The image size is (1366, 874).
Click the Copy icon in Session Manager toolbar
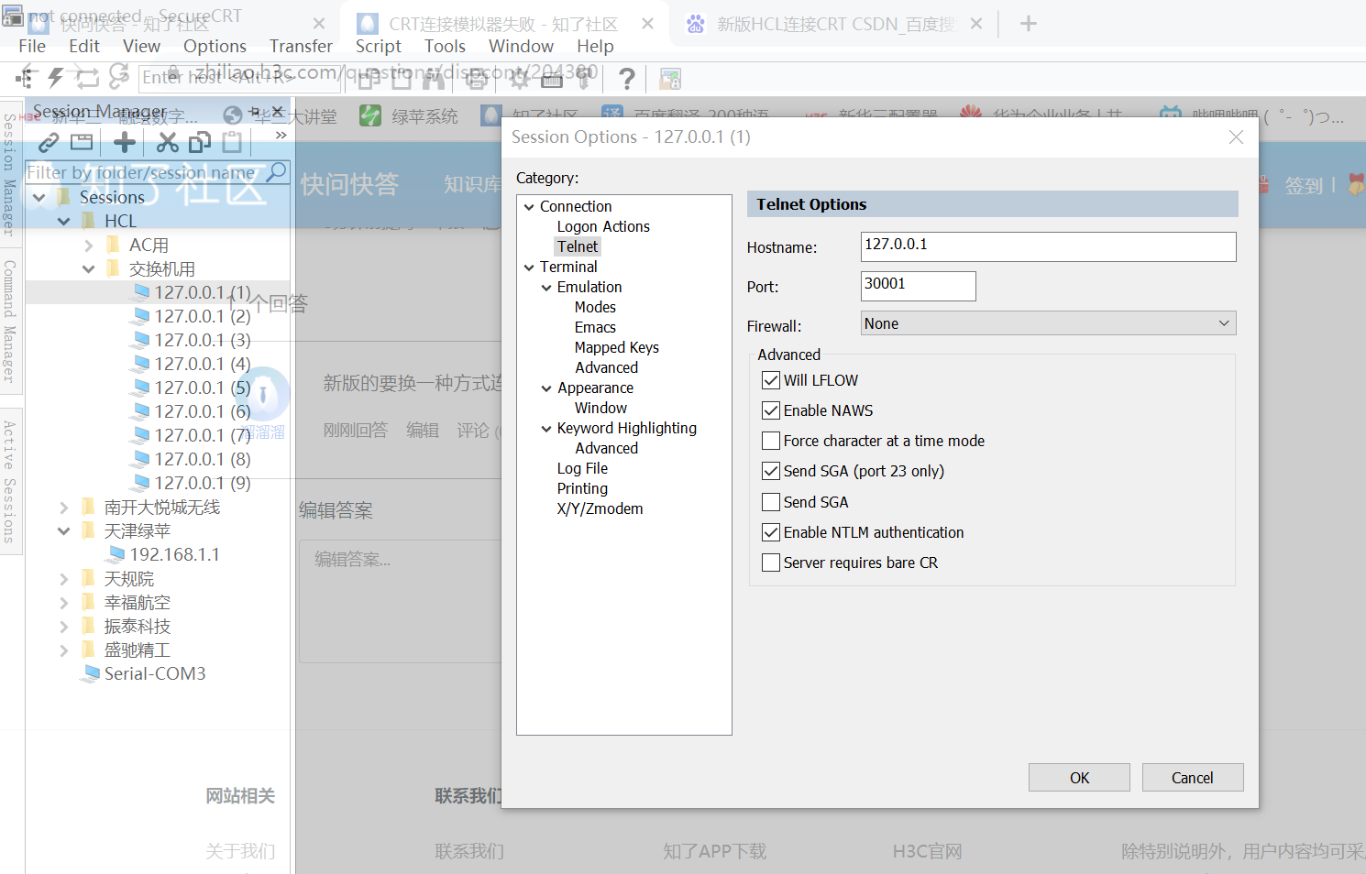[199, 142]
